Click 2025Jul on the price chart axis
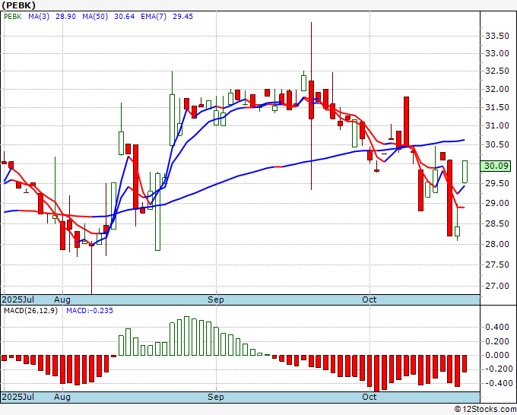The image size is (517, 415). pos(18,299)
